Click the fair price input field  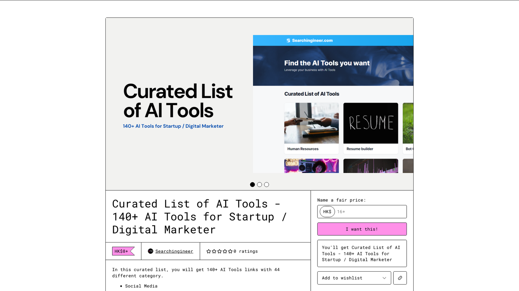(362, 212)
